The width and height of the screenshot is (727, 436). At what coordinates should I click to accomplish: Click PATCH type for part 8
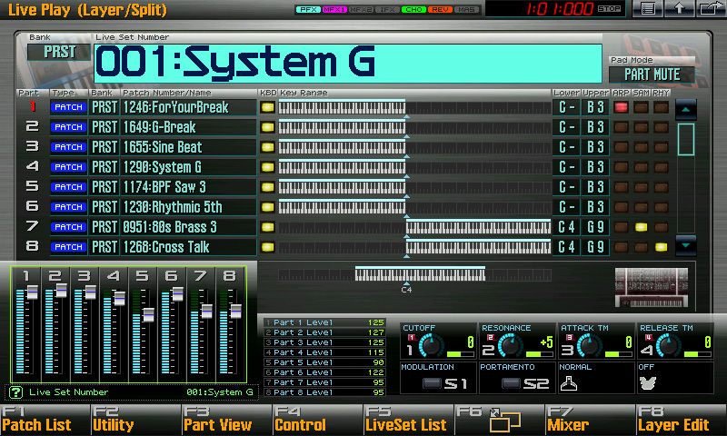tap(68, 247)
